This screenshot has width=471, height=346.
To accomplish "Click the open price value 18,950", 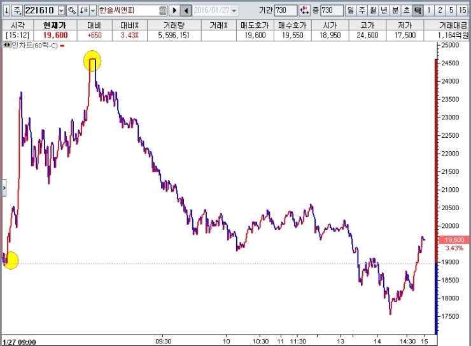I will tap(330, 36).
